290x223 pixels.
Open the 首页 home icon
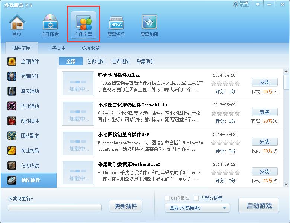pyautogui.click(x=17, y=25)
